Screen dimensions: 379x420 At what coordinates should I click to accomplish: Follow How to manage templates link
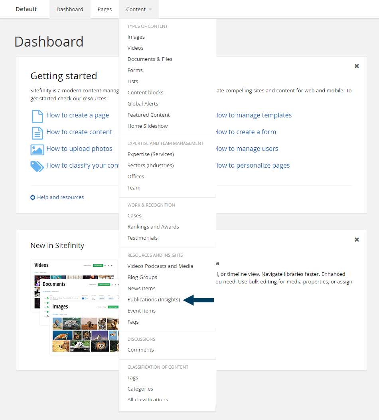tap(254, 115)
